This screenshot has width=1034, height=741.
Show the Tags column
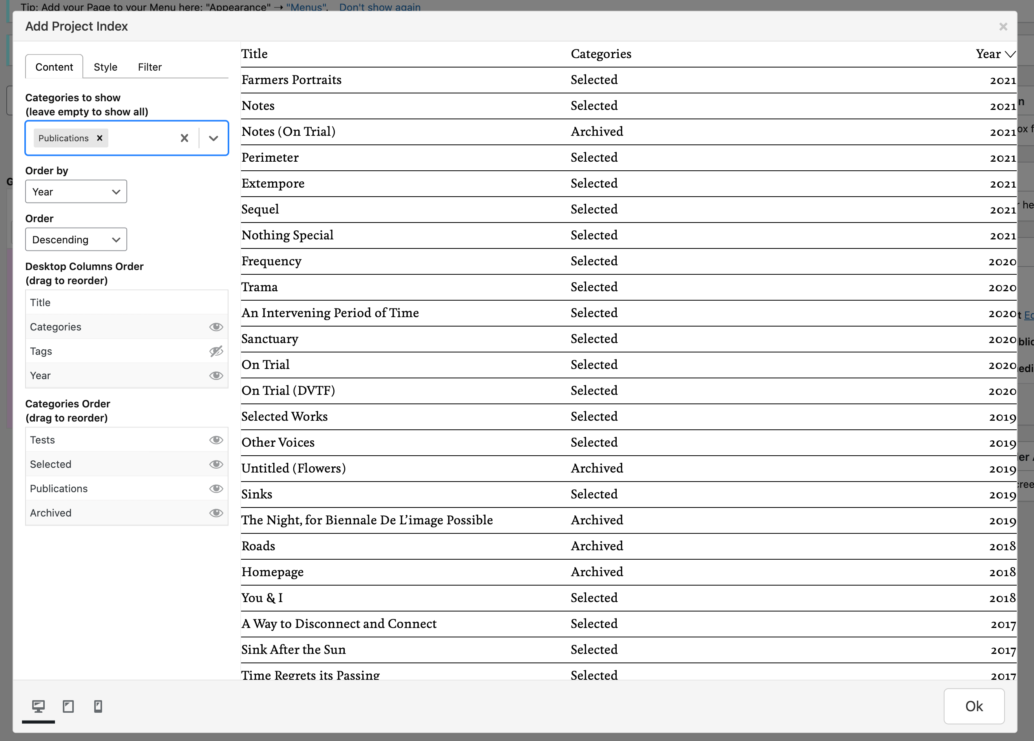click(x=216, y=351)
